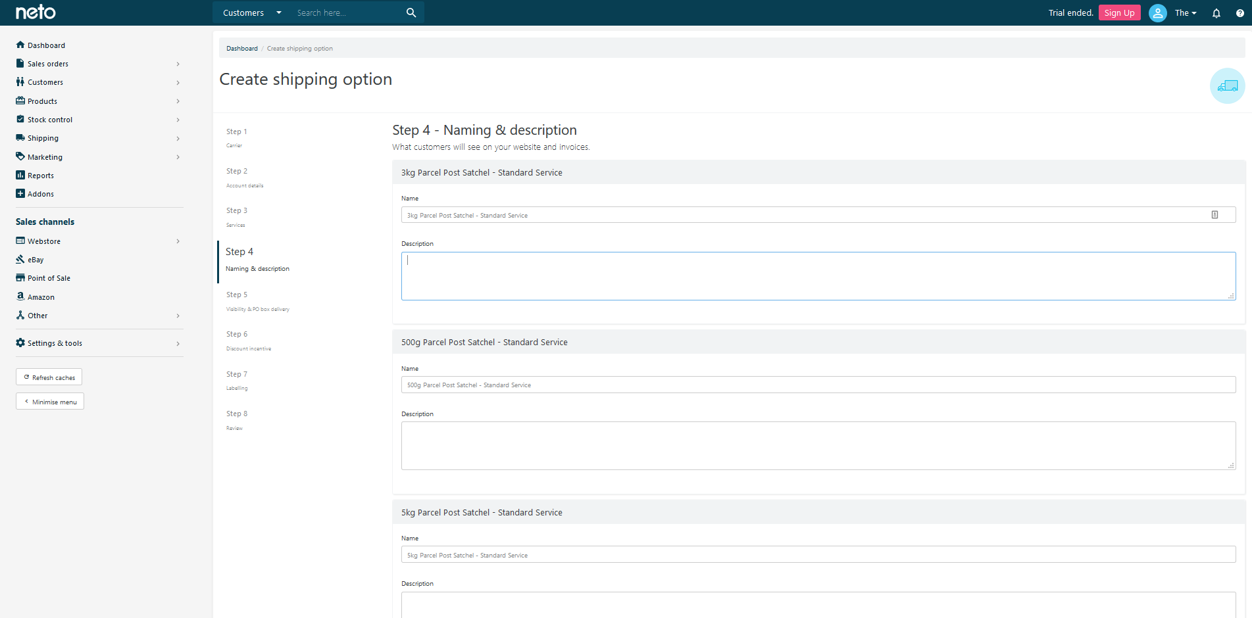Screen dimensions: 1252x618
Task: Open the notifications bell
Action: click(1216, 13)
